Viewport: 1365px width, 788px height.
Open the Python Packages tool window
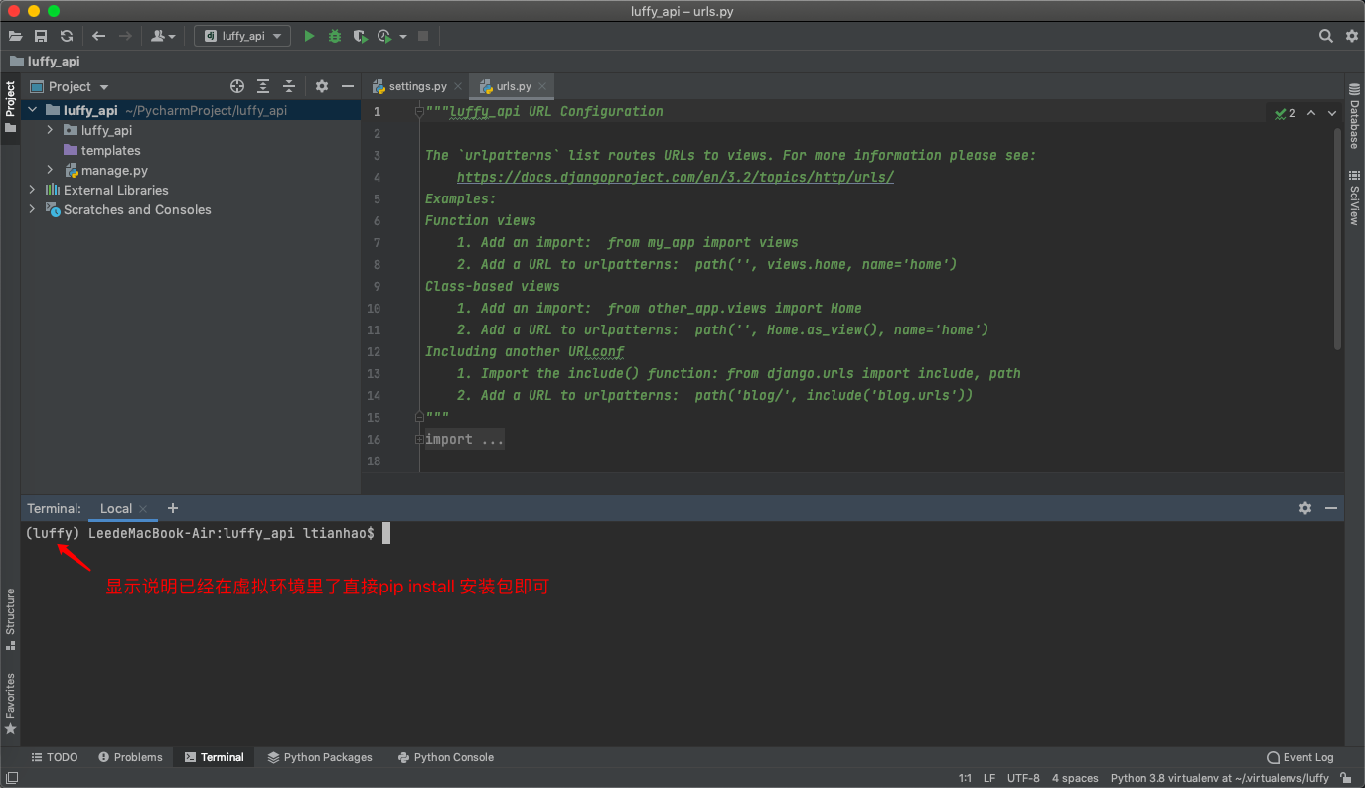320,757
